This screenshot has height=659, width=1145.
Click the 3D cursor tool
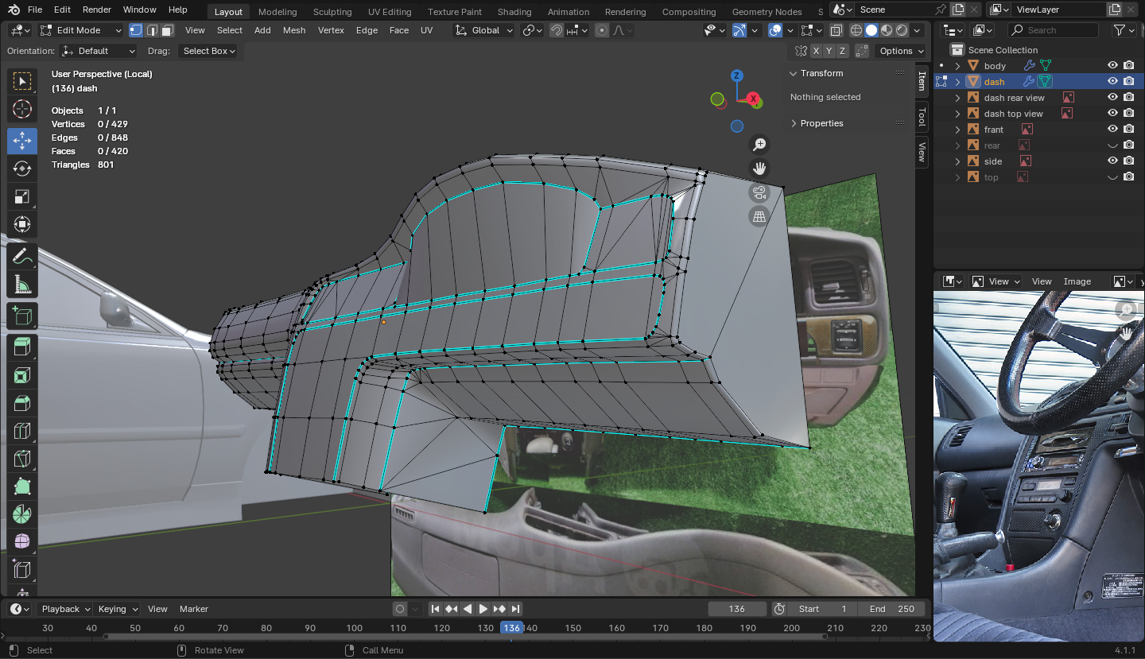[x=22, y=109]
